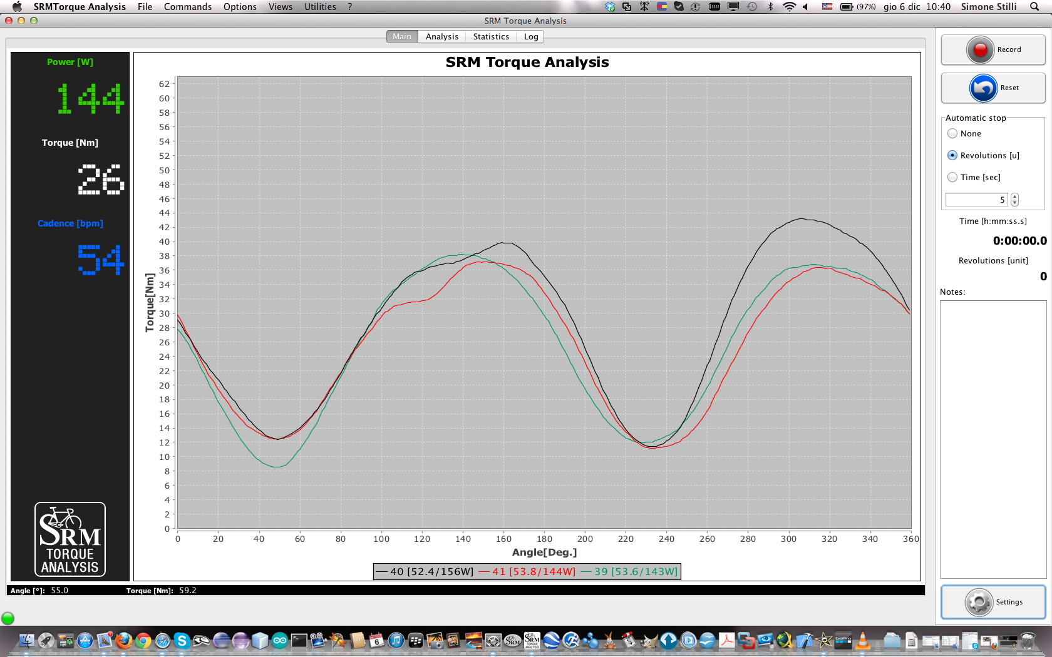This screenshot has height=657, width=1052.
Task: Open iMovie star icon in dock
Action: (x=823, y=640)
